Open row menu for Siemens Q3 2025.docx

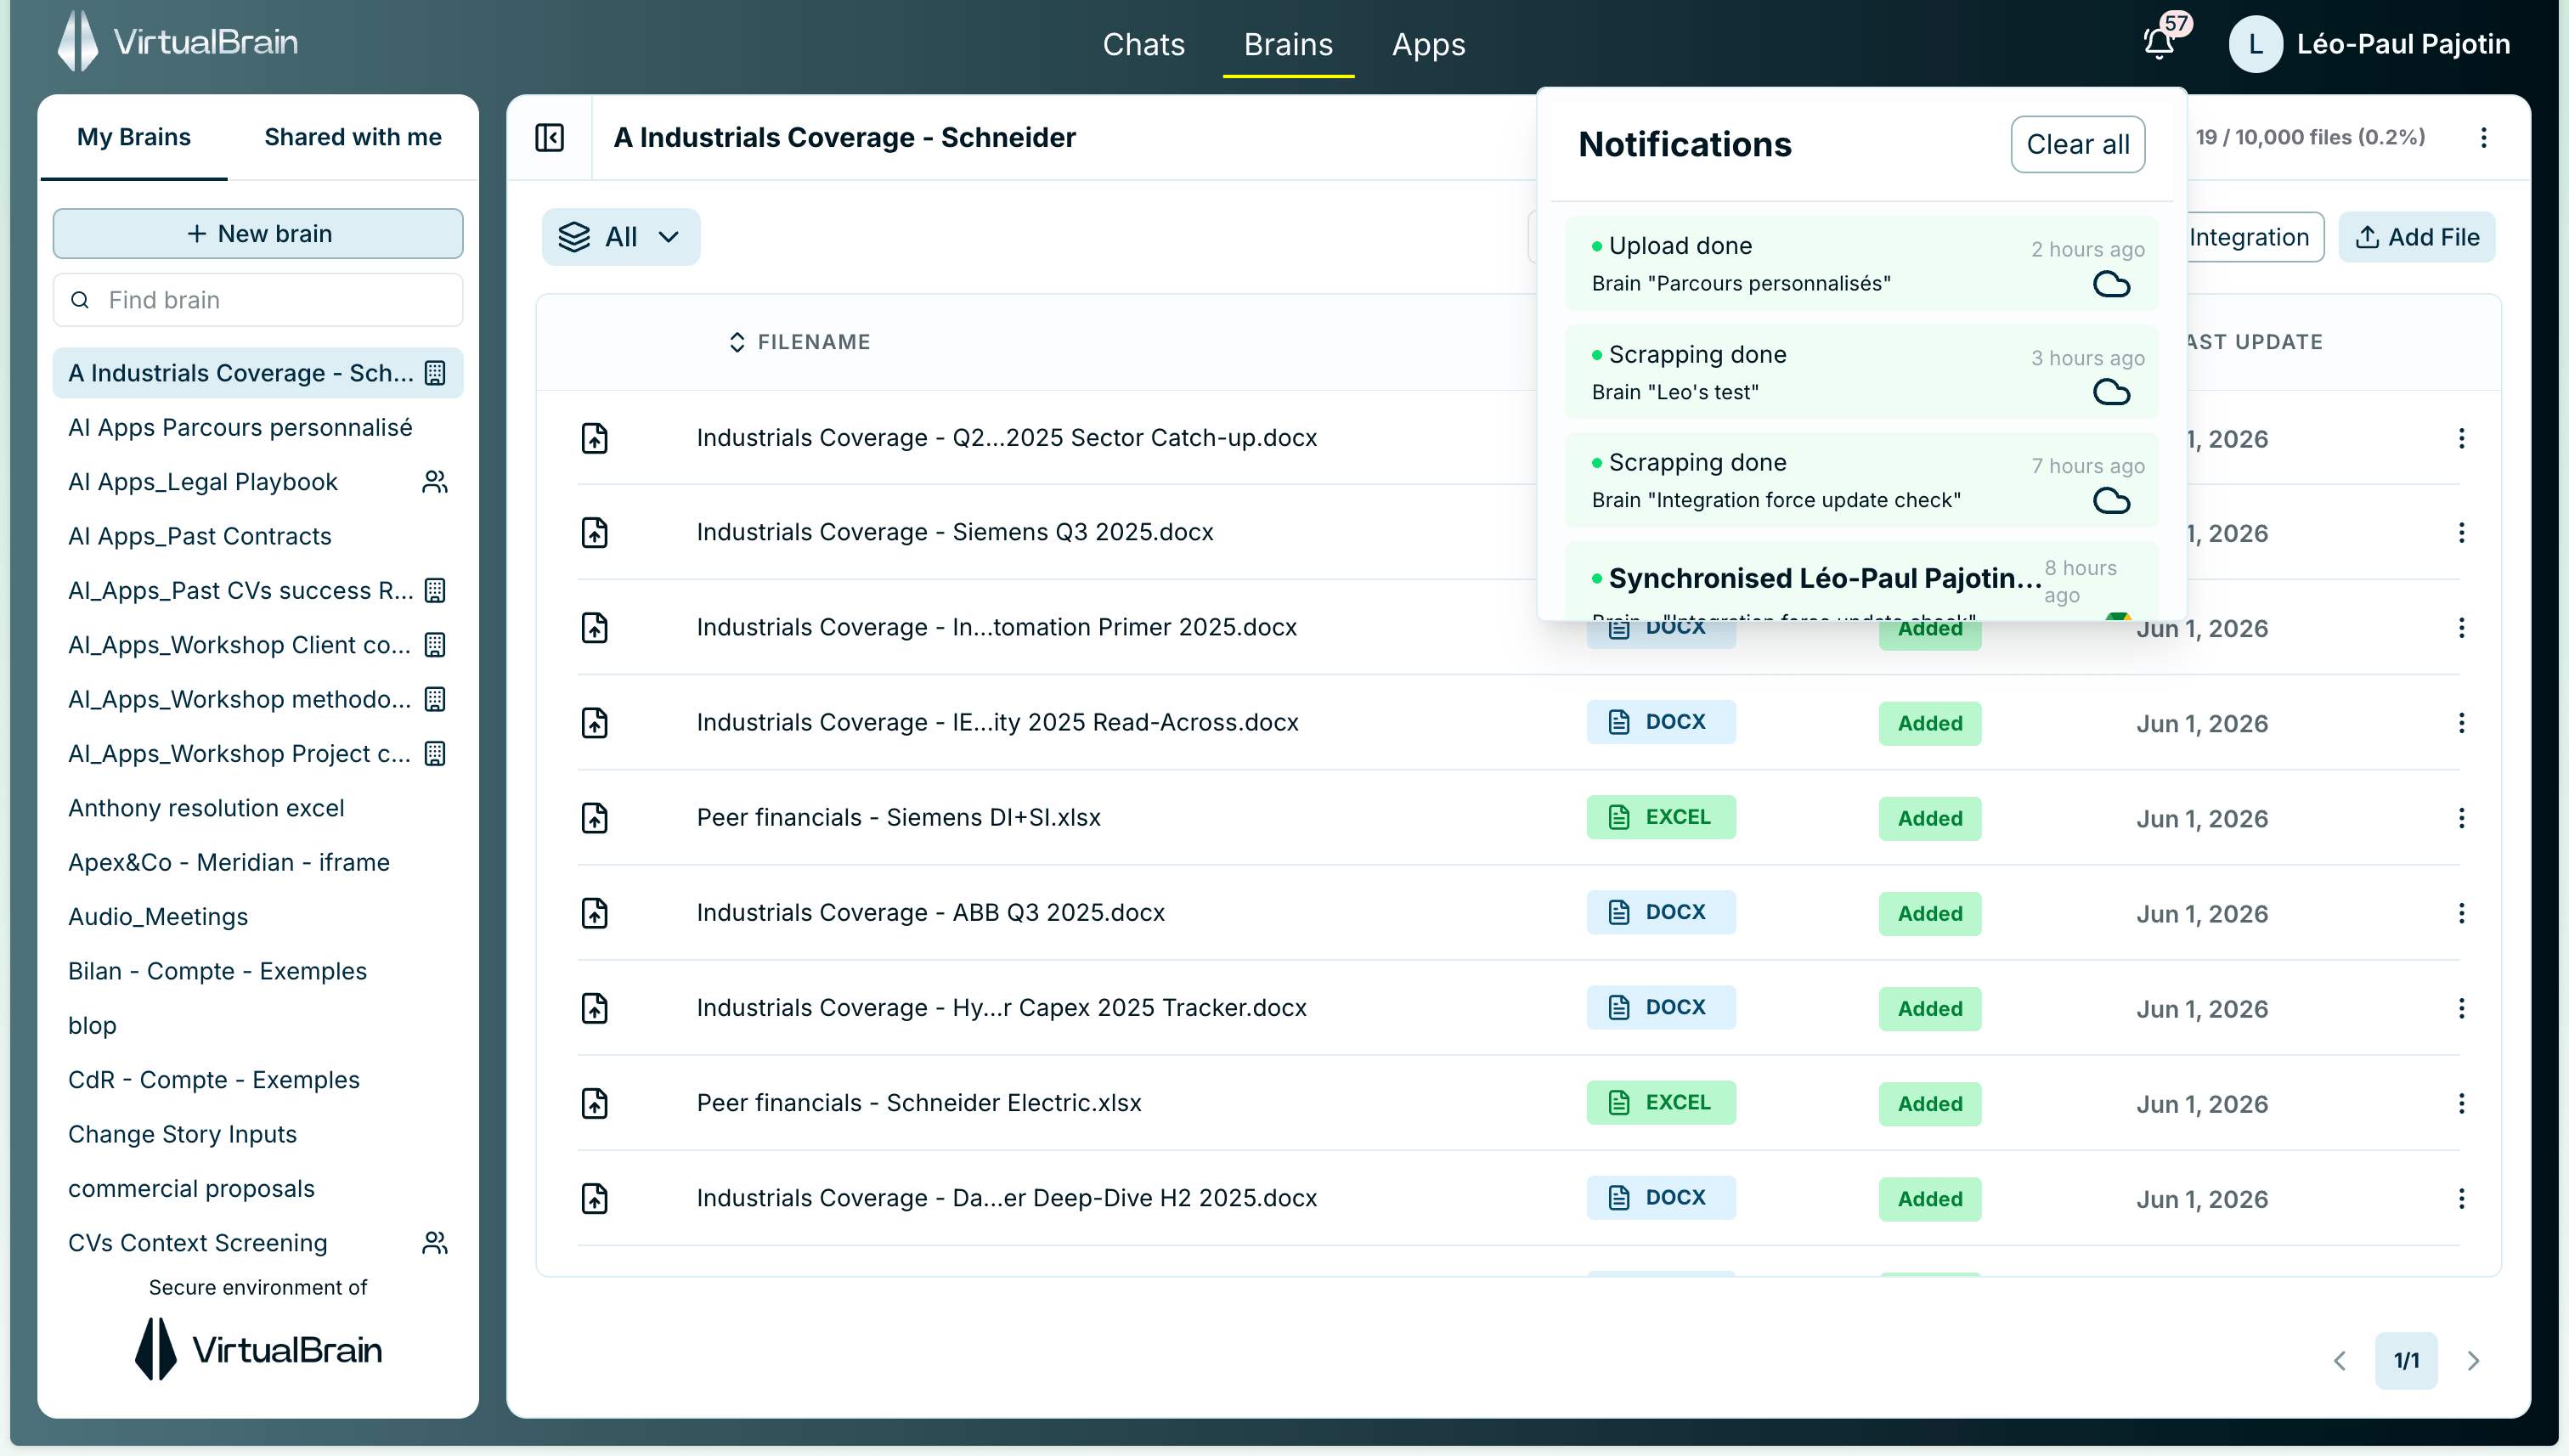(2462, 533)
